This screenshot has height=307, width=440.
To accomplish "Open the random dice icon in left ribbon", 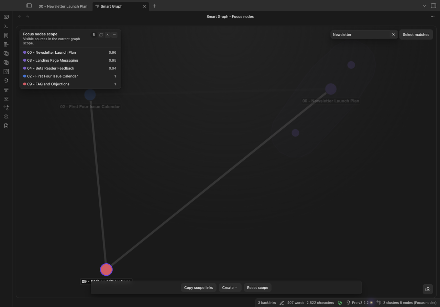I will pos(6,72).
